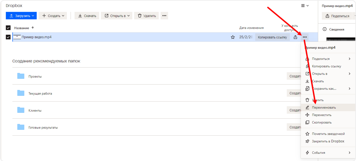Viewport: 356px width, 161px height.
Task: Click the Текущая работа folder name
Action: coord(40,94)
